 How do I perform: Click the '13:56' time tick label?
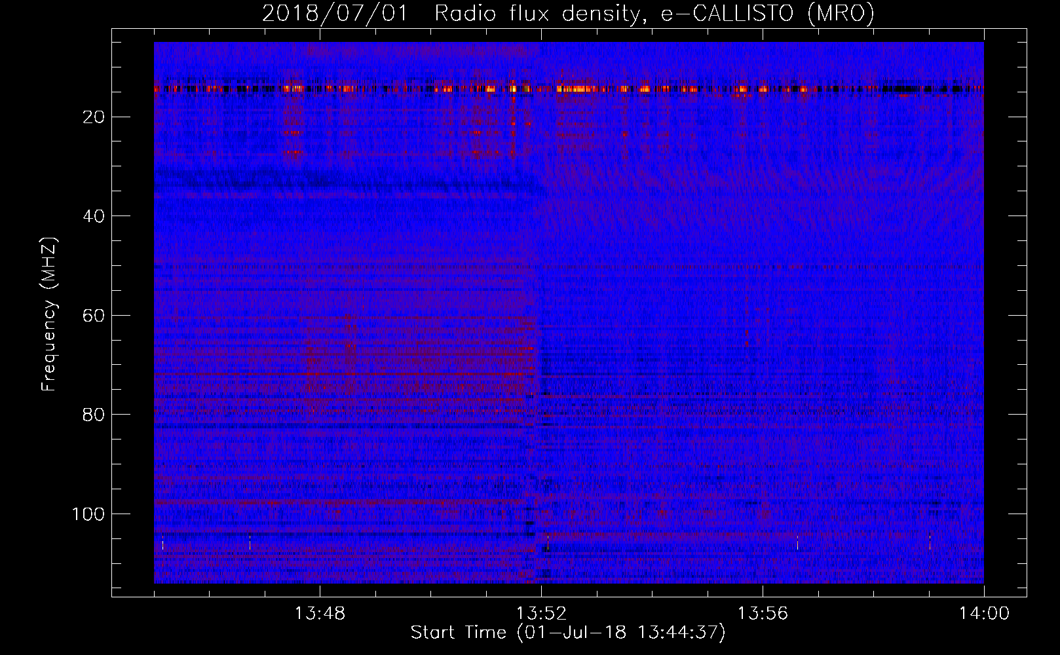pos(763,614)
